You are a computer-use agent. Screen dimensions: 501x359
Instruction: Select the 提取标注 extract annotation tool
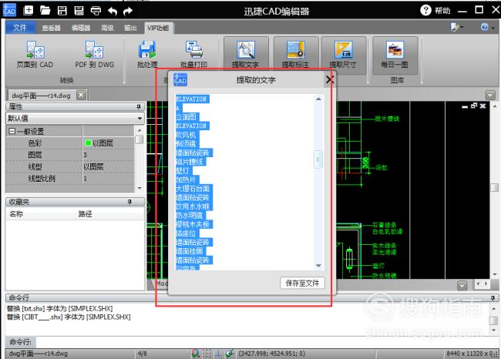(x=295, y=54)
